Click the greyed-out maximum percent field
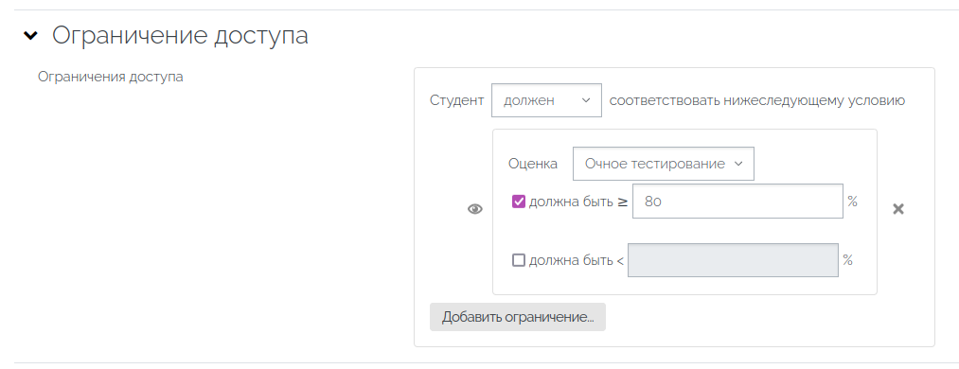This screenshot has width=959, height=369. (x=733, y=260)
